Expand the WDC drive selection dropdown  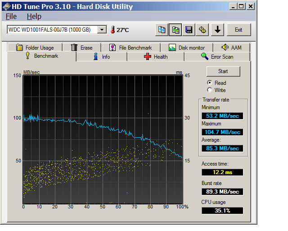point(102,30)
